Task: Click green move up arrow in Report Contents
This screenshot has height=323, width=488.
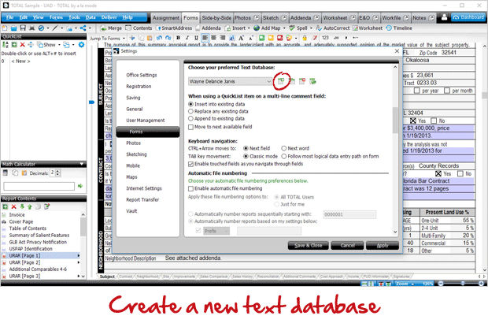Action: (30, 206)
